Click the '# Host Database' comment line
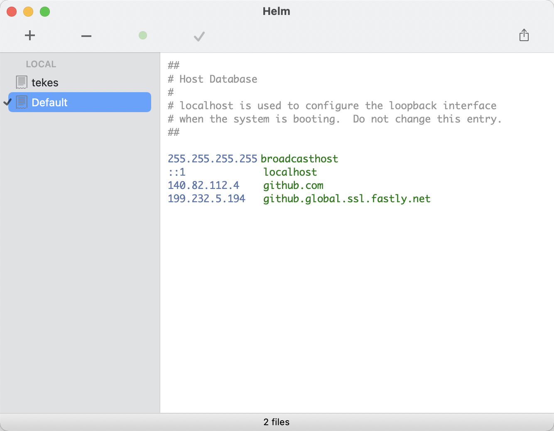This screenshot has height=431, width=554. coord(213,79)
